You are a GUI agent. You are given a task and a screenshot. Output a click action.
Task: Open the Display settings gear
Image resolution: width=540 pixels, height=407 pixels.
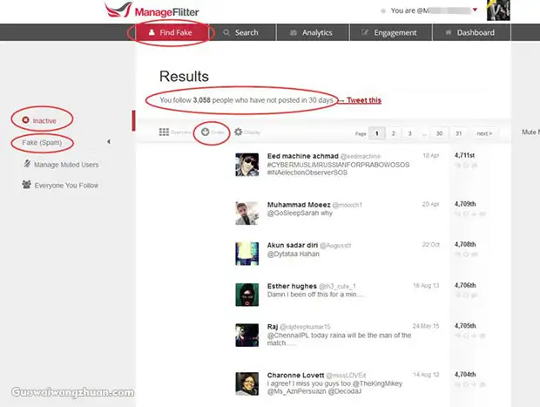click(x=247, y=132)
